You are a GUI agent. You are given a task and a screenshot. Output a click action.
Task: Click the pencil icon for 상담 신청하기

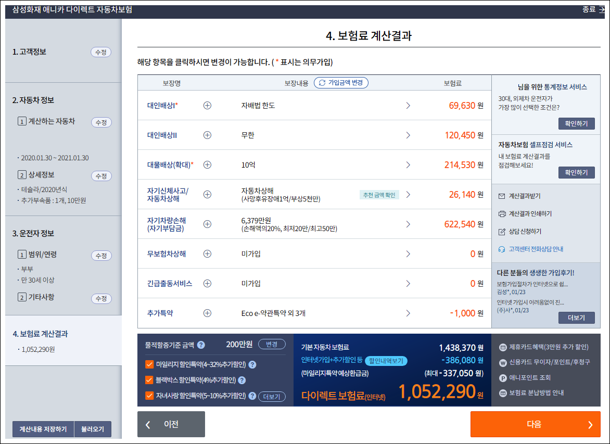502,232
